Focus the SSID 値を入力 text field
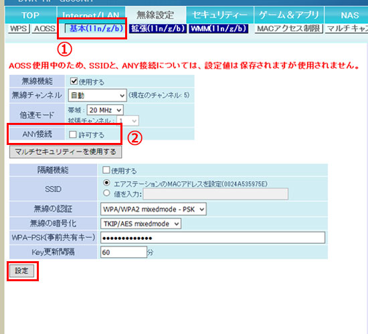 coord(215,194)
